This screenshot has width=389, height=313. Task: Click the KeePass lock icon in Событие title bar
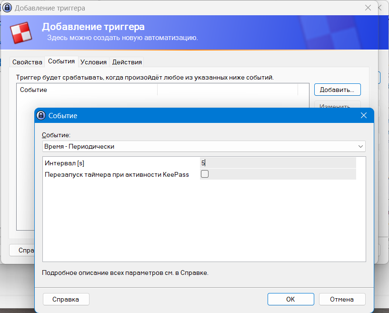tap(41, 115)
